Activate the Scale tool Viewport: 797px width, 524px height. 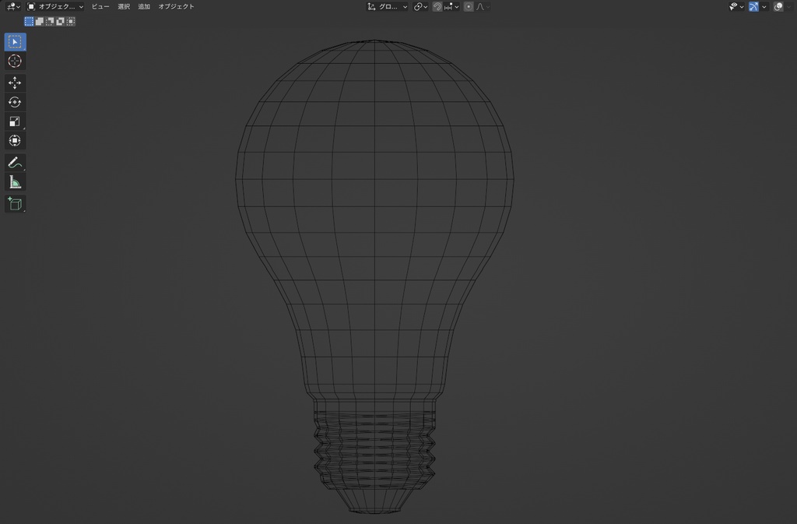[x=14, y=121]
